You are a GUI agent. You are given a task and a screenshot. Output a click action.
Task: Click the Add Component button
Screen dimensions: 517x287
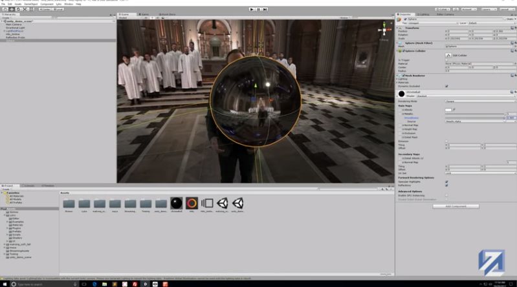pyautogui.click(x=456, y=207)
